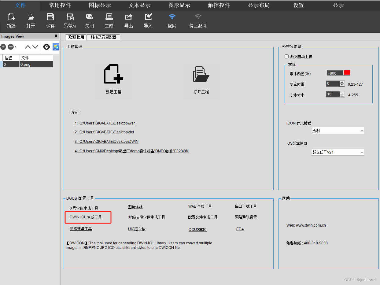Create a new project via the 新建 icon
The height and width of the screenshot is (285, 380).
point(11,20)
